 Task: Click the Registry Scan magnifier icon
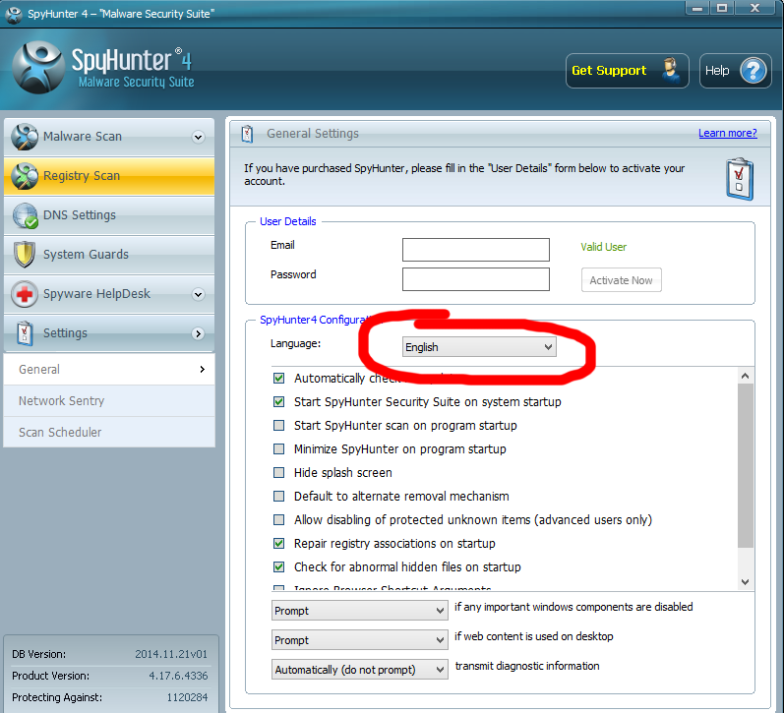25,176
